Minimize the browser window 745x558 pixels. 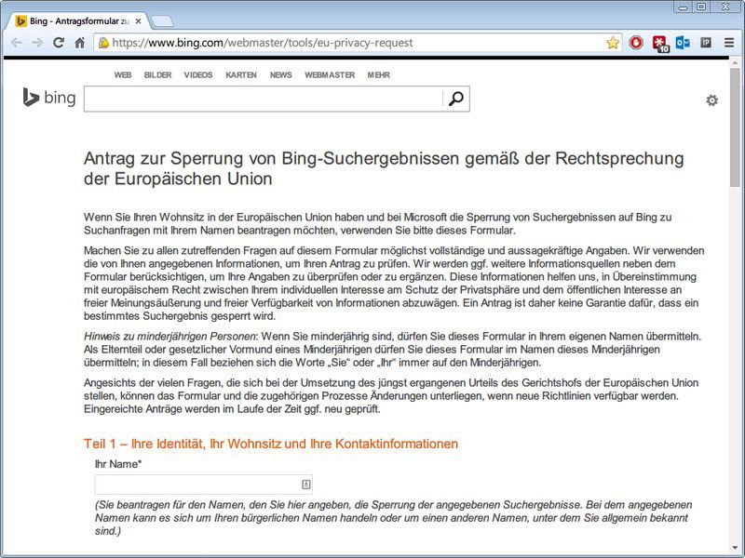(684, 7)
